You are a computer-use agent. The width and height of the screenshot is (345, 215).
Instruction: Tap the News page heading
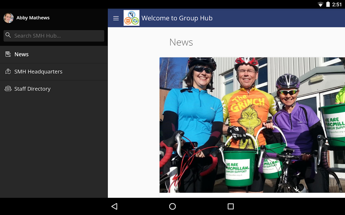pos(181,42)
